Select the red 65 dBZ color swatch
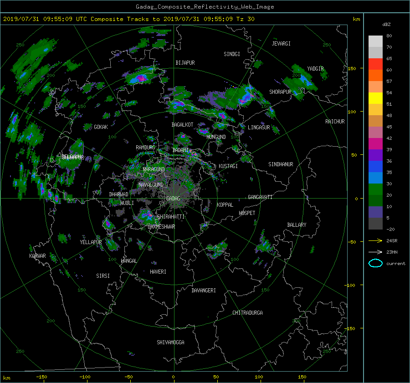410x383 pixels. pyautogui.click(x=375, y=64)
